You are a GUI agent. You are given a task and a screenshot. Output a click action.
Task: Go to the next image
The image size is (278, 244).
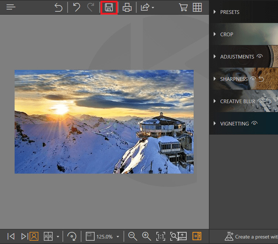[24, 236]
